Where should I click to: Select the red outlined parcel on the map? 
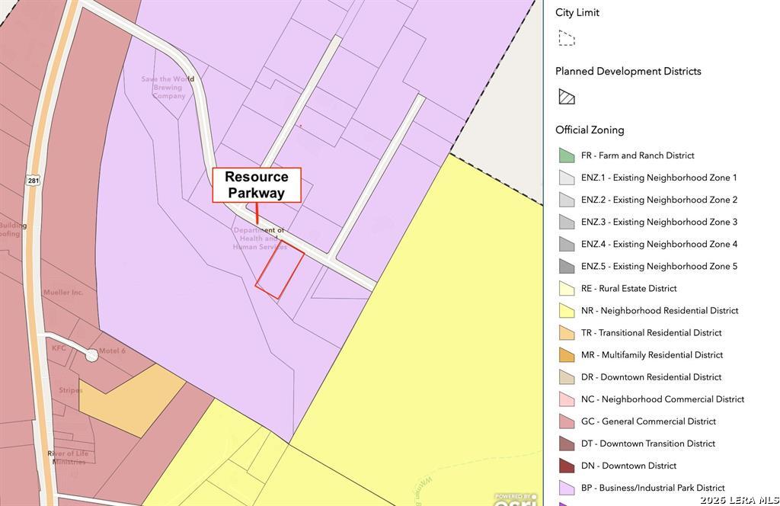point(280,270)
